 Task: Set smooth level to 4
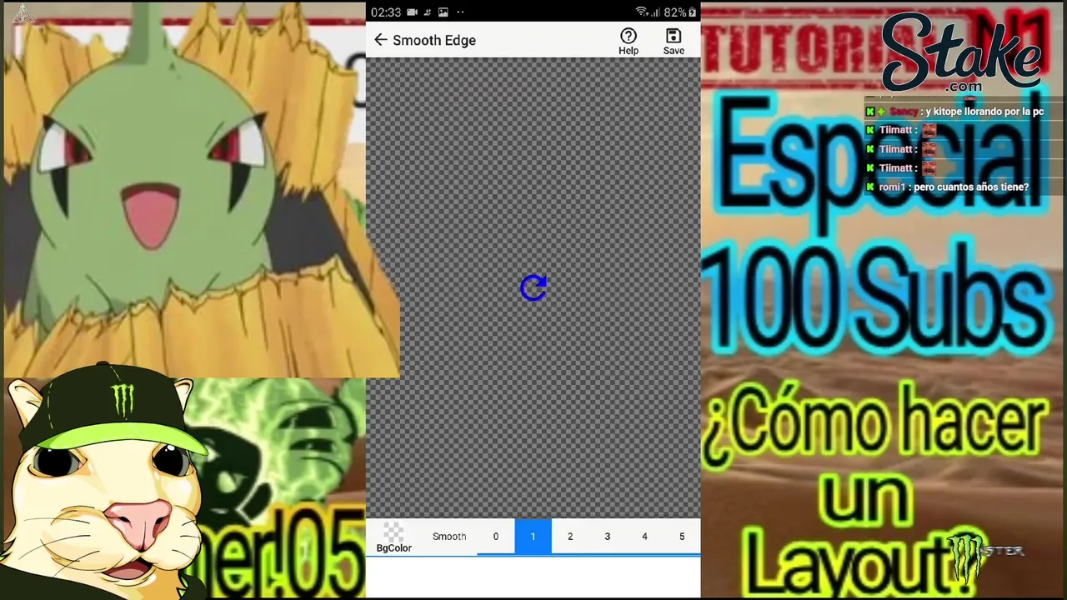[644, 537]
